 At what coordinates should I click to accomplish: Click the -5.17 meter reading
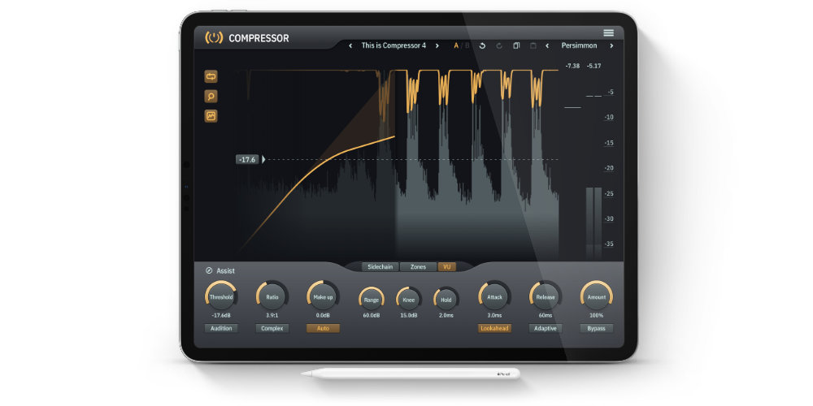click(593, 66)
